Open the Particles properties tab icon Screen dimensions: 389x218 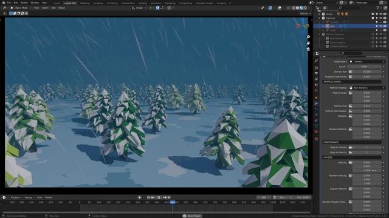point(316,109)
